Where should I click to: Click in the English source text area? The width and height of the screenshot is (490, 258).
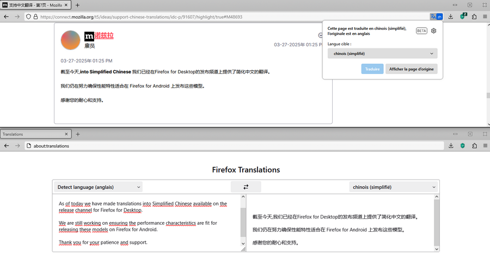[x=147, y=223]
